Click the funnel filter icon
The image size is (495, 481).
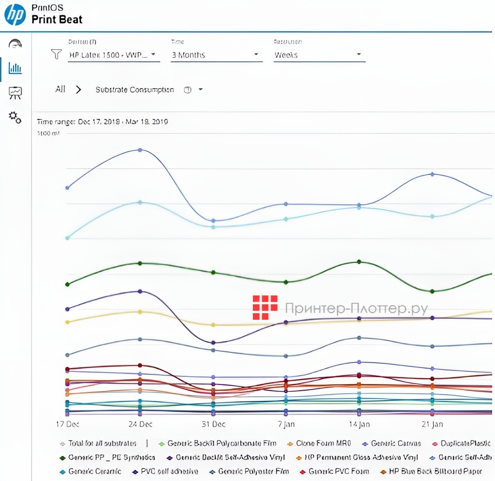56,55
